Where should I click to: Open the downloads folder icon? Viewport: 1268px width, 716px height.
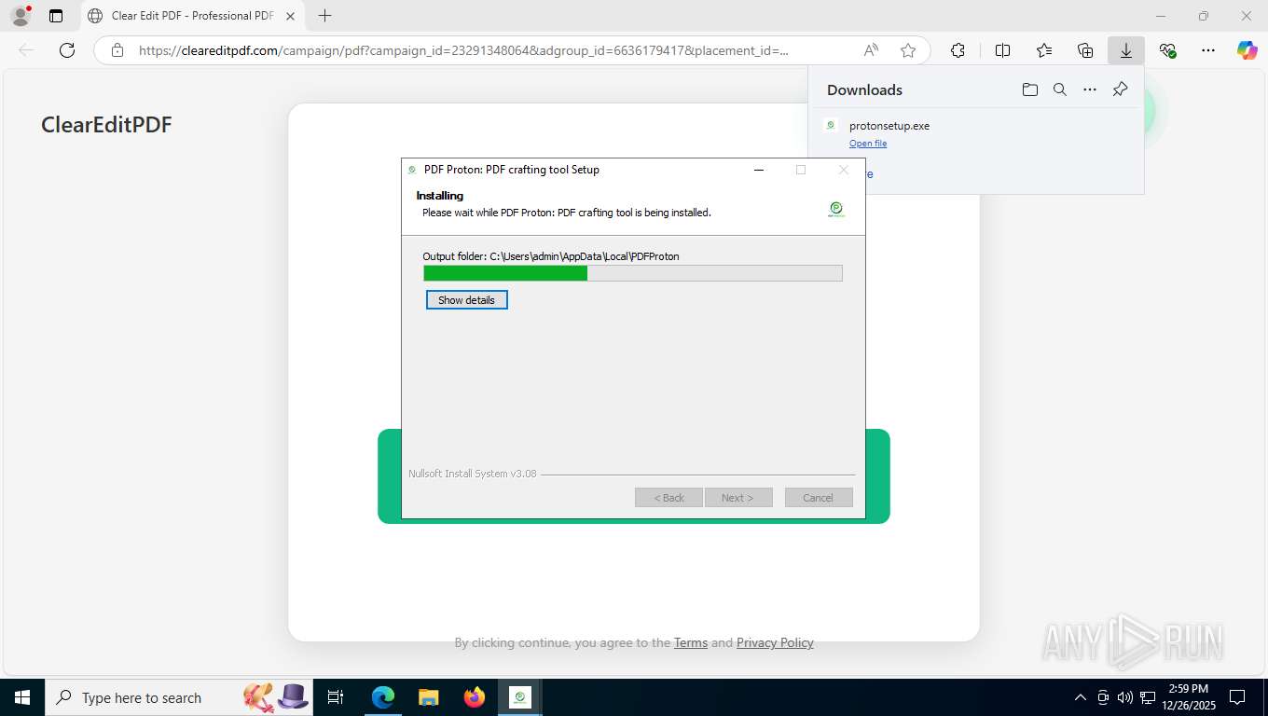point(1029,89)
